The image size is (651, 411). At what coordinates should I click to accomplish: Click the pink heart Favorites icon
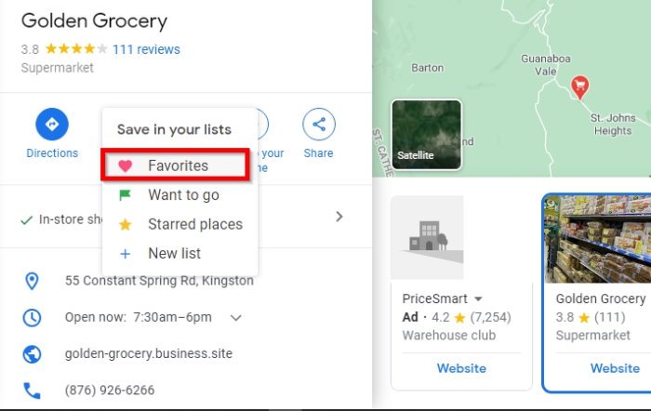(126, 166)
